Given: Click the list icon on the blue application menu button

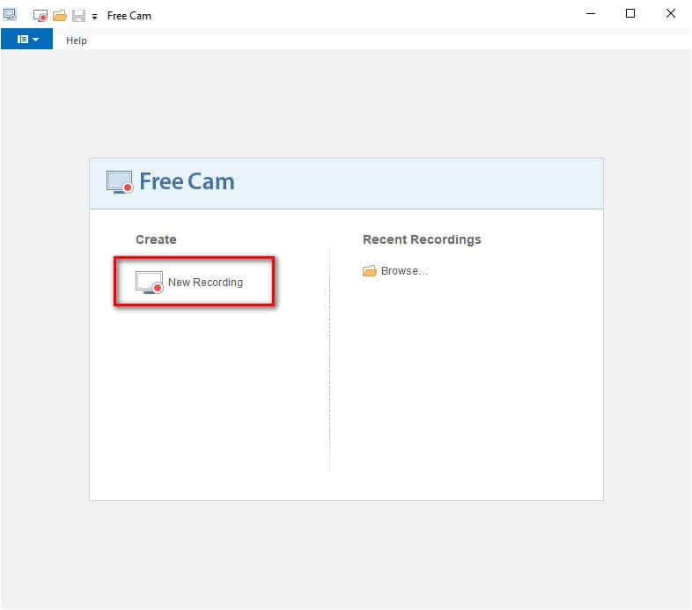Looking at the screenshot, I should tap(22, 40).
